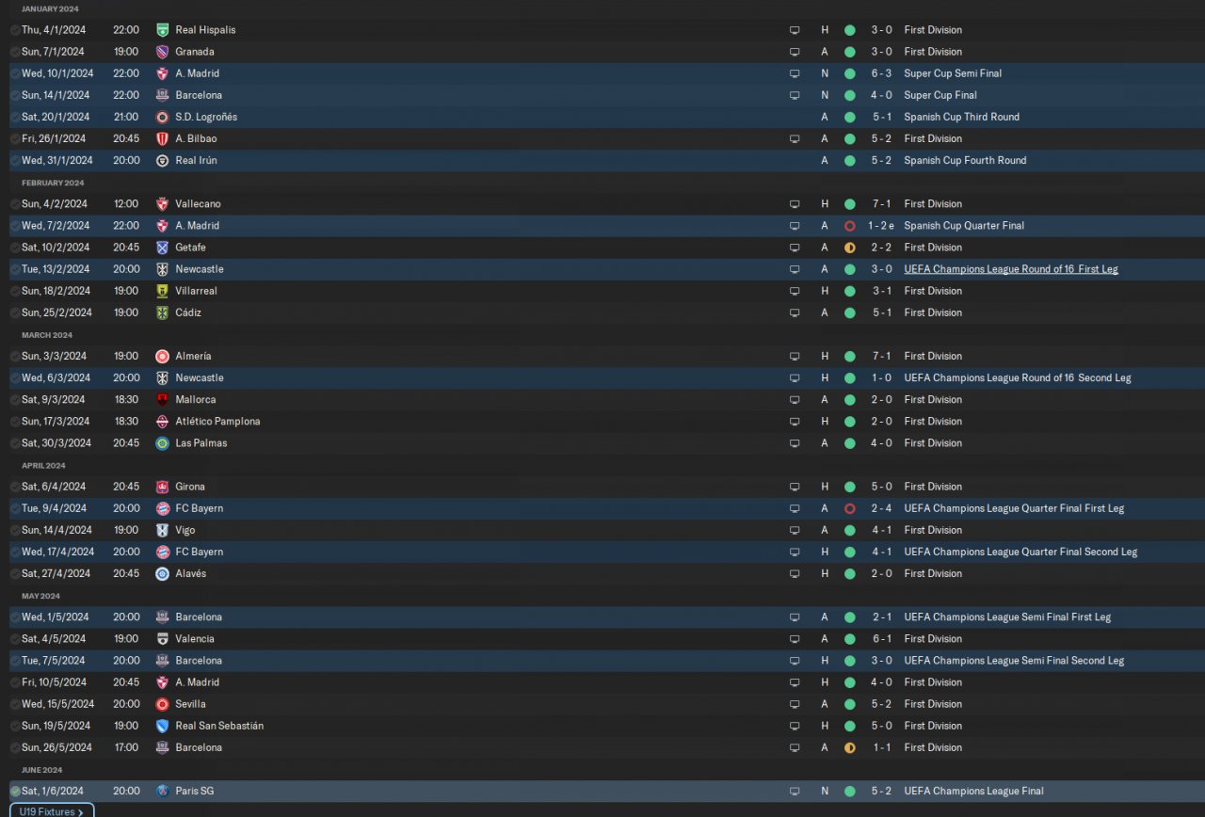Click the Real San Sebastián team name
1205x817 pixels.
pyautogui.click(x=219, y=726)
